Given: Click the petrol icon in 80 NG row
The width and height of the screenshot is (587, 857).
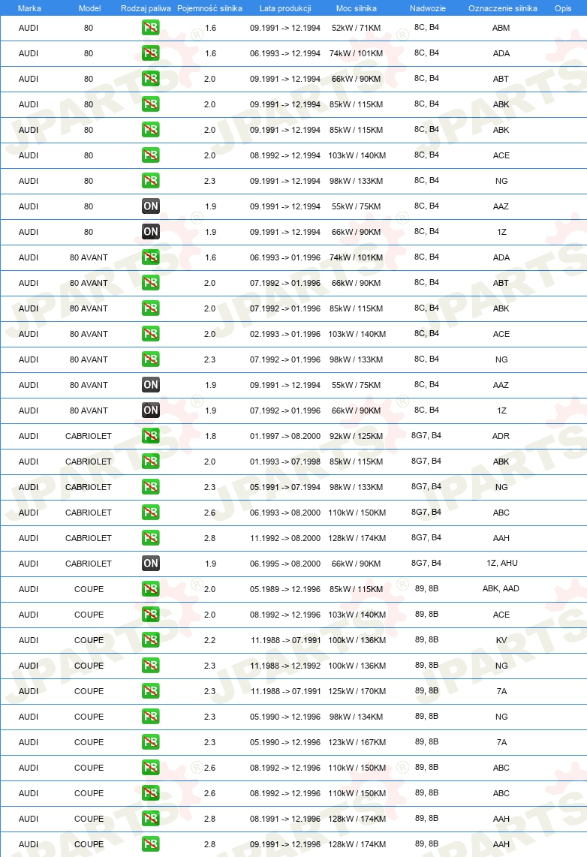Looking at the screenshot, I should pos(150,180).
